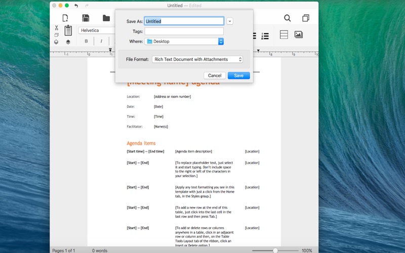
Task: Click the 0 words status text
Action: coord(100,250)
